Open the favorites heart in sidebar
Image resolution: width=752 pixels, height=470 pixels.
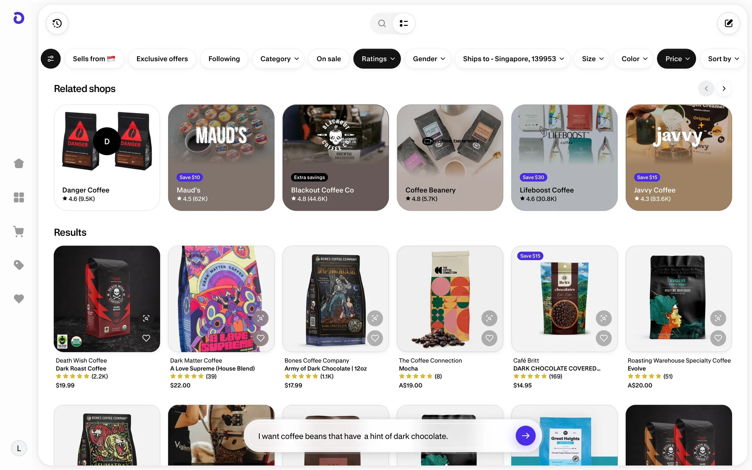pos(19,299)
